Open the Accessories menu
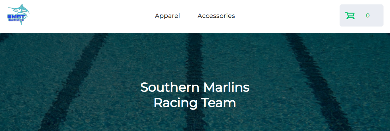The image size is (390, 131). click(216, 16)
